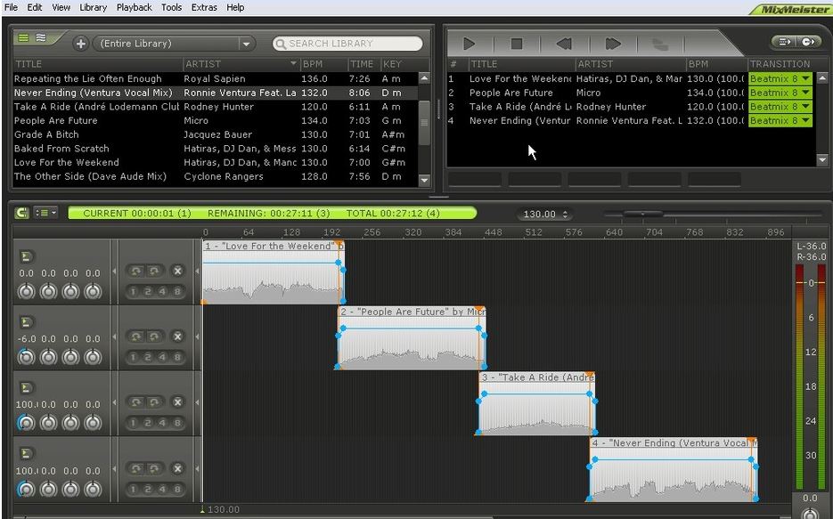This screenshot has height=519, width=833.
Task: Sort the library by the TIME column header
Action: click(363, 64)
